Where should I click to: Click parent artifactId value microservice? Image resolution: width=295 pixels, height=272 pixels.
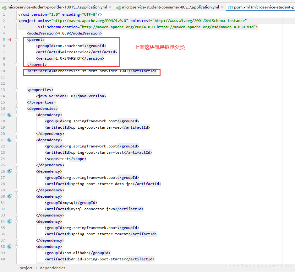pyautogui.click(x=75, y=52)
